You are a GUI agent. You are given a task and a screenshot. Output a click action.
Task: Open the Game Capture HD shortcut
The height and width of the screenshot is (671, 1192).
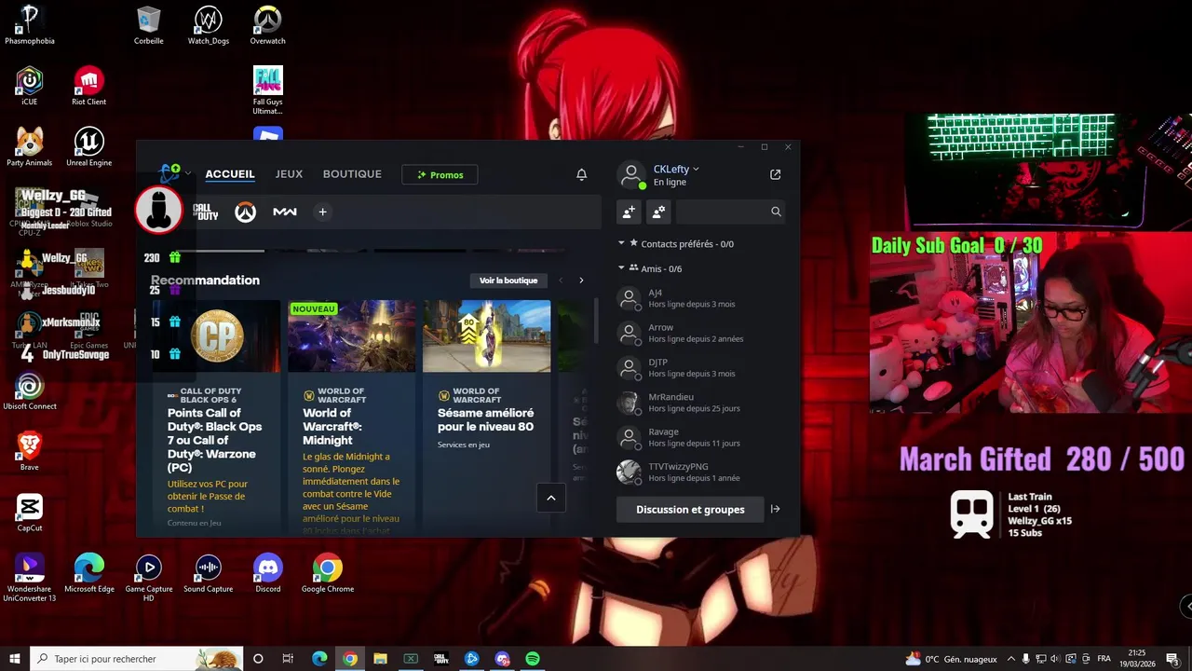[149, 577]
